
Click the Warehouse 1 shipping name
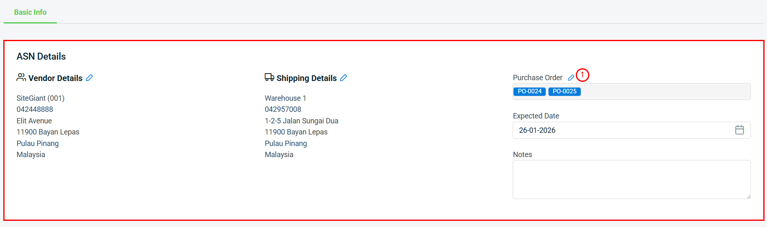pos(285,98)
